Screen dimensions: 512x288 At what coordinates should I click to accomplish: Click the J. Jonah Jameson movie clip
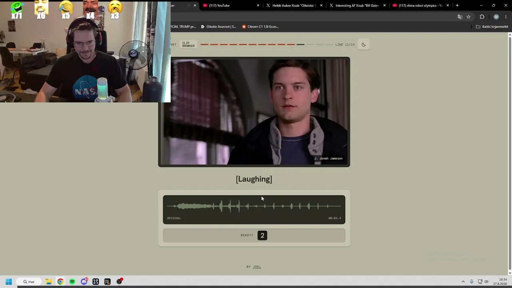254,112
